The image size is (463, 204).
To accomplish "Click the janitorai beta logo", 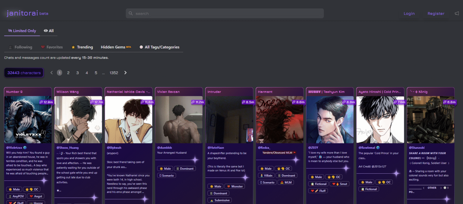I will point(27,13).
